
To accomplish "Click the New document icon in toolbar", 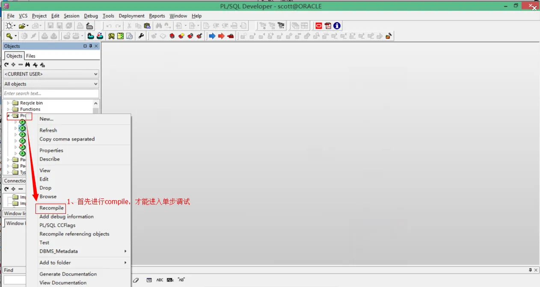I will [x=9, y=26].
